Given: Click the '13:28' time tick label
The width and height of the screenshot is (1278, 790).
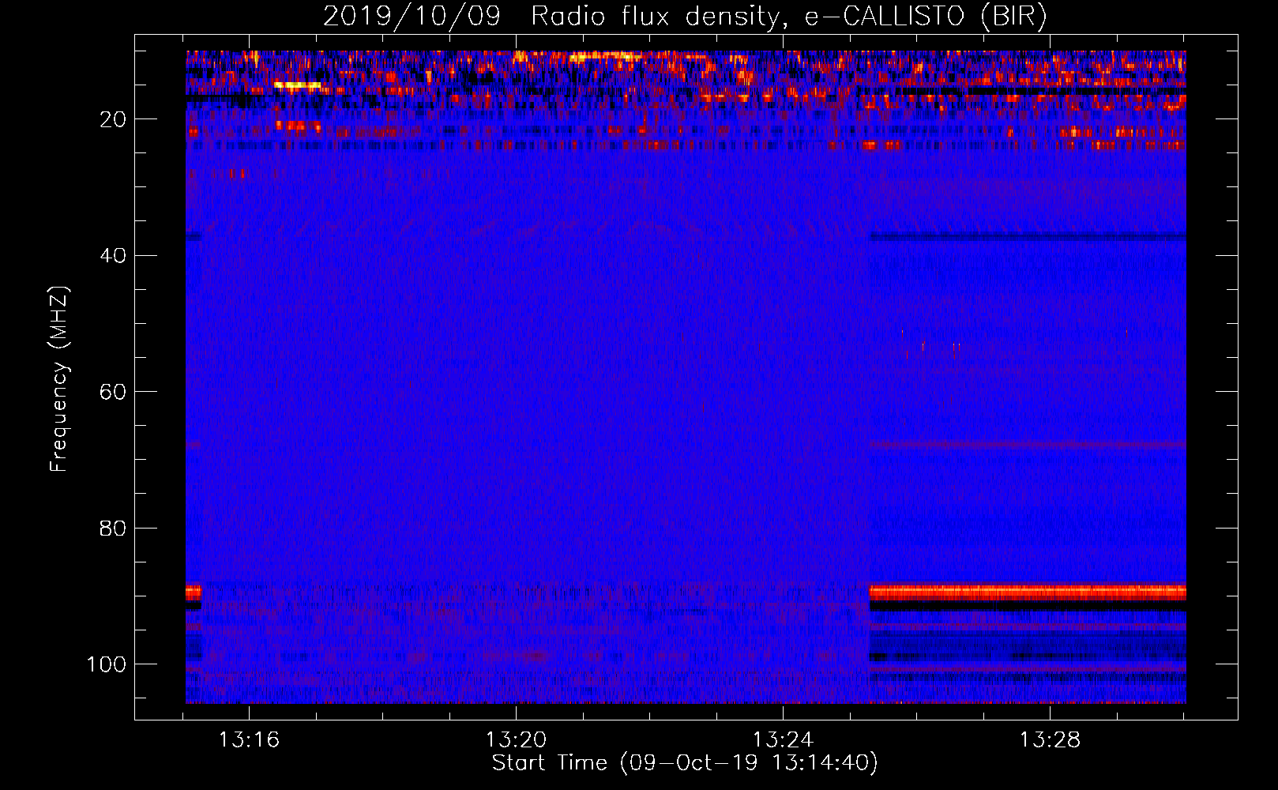Looking at the screenshot, I should [x=1050, y=740].
